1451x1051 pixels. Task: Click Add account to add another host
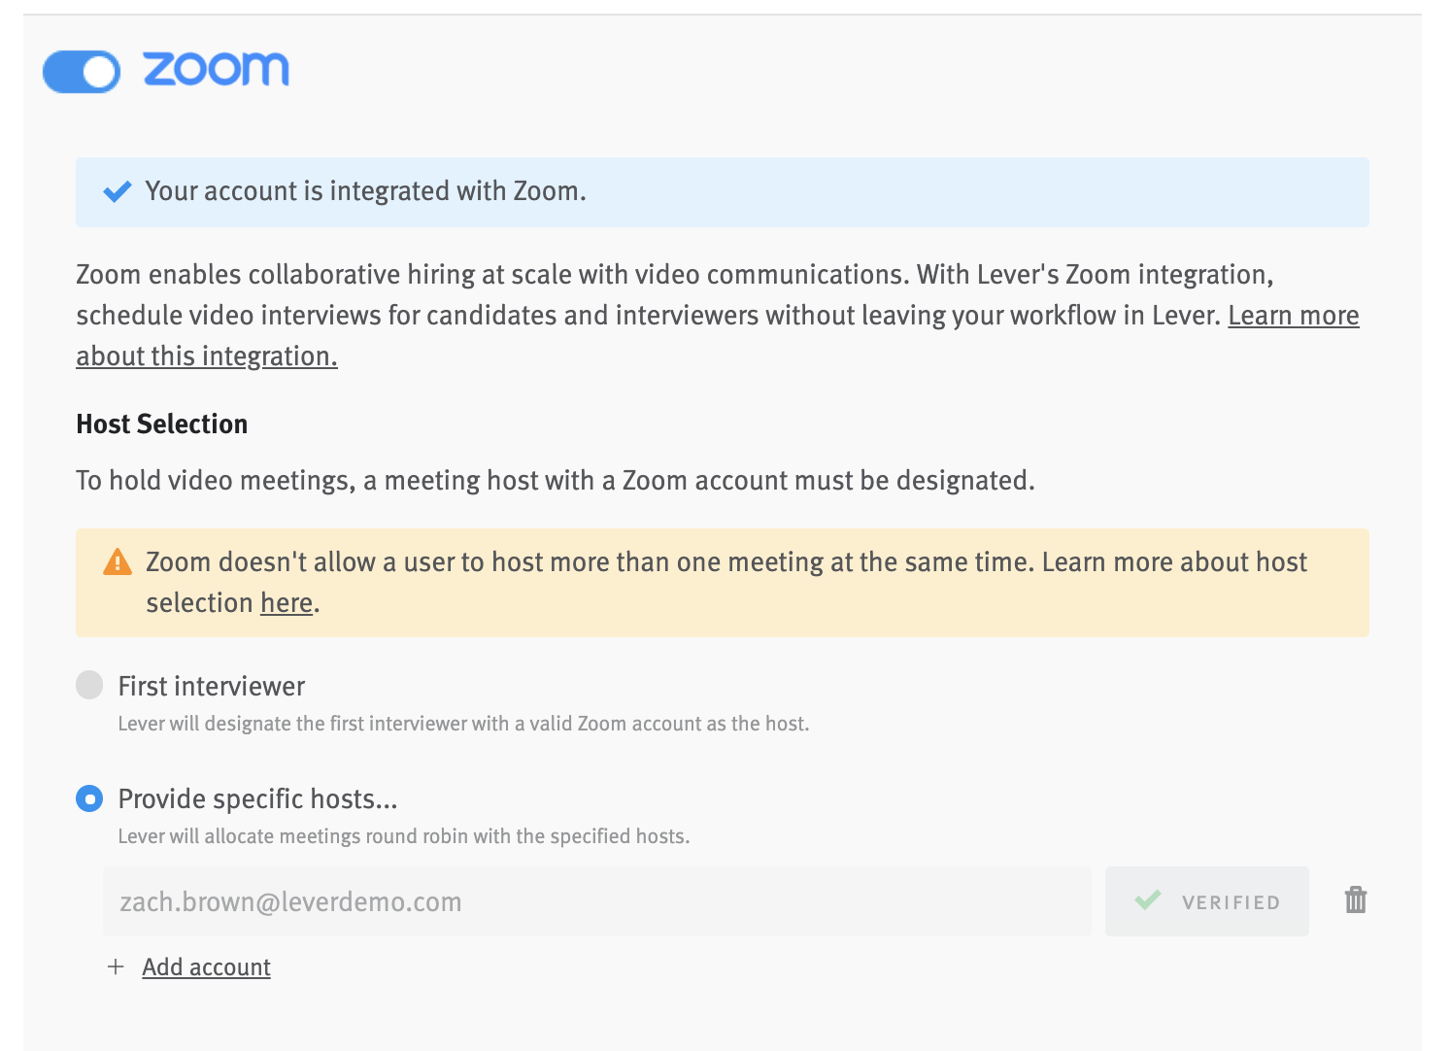[x=206, y=966]
